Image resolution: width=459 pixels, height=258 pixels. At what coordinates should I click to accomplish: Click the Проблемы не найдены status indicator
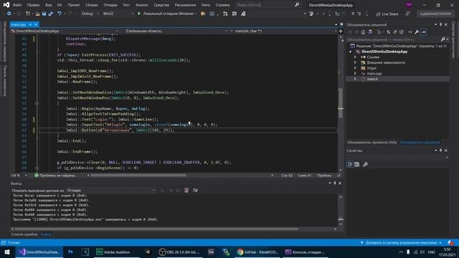55,176
